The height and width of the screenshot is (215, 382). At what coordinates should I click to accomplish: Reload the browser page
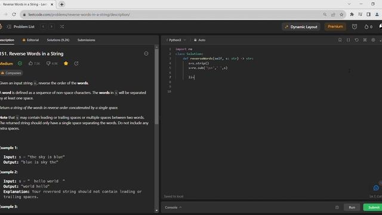pyautogui.click(x=14, y=14)
